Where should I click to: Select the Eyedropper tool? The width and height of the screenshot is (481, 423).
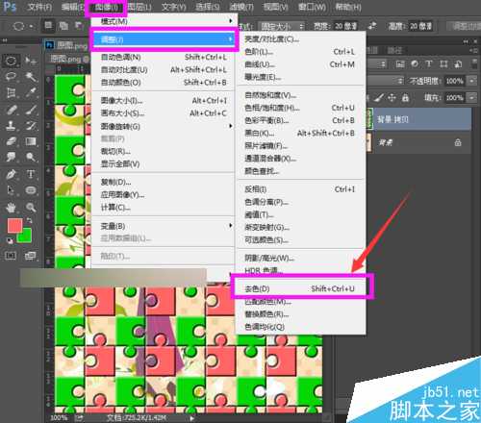[31, 93]
